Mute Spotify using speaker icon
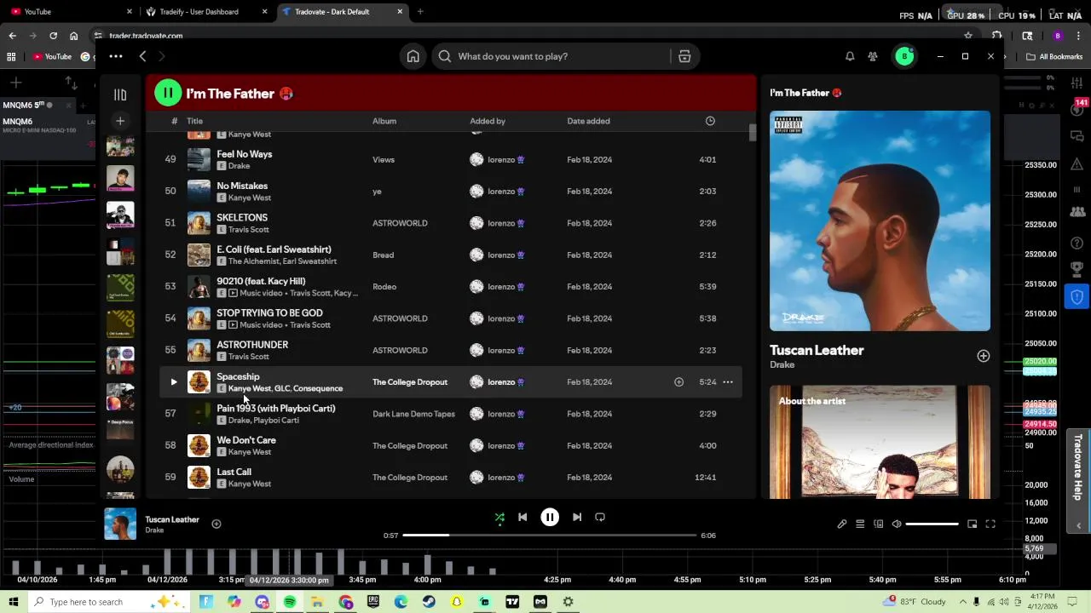The height and width of the screenshot is (613, 1091). click(x=897, y=524)
